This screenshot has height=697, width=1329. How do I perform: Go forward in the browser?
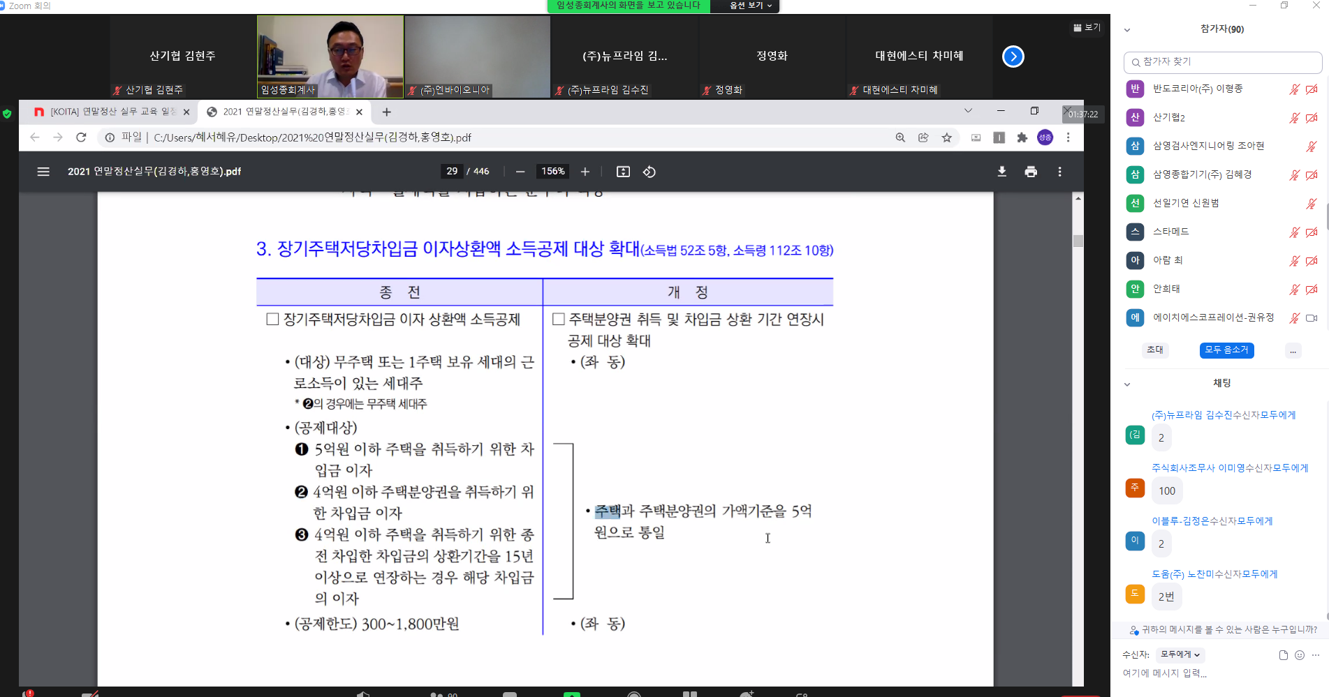58,137
